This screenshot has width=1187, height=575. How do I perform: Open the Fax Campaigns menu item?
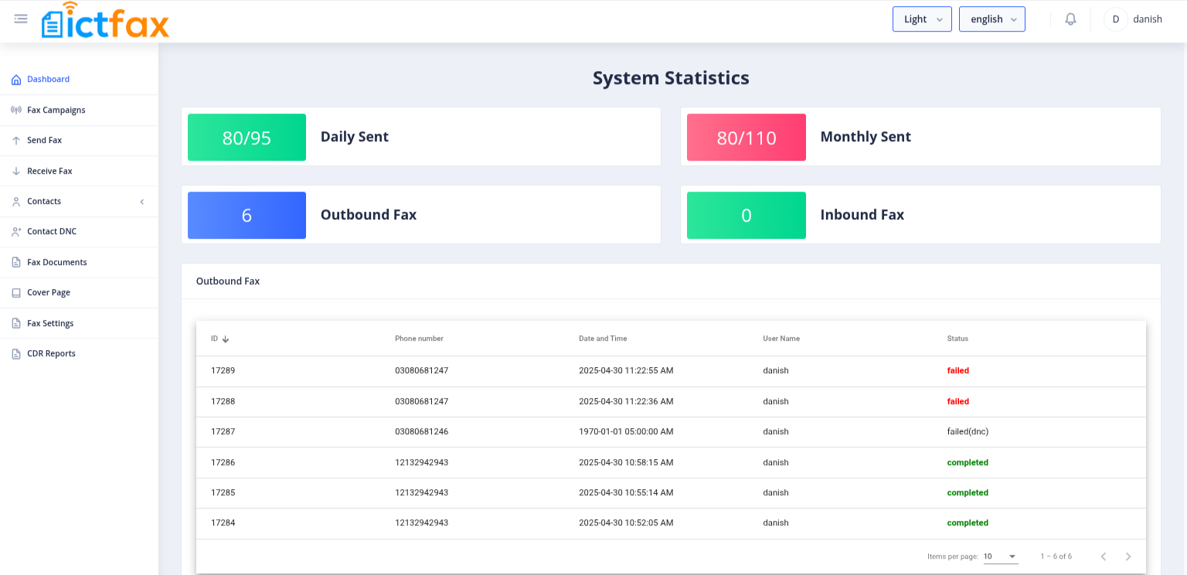(x=79, y=110)
